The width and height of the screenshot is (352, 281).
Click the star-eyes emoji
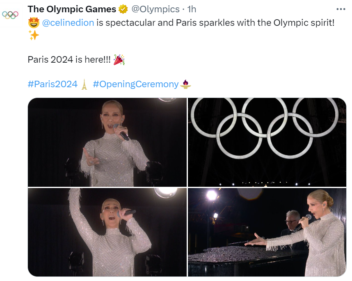[x=34, y=23]
